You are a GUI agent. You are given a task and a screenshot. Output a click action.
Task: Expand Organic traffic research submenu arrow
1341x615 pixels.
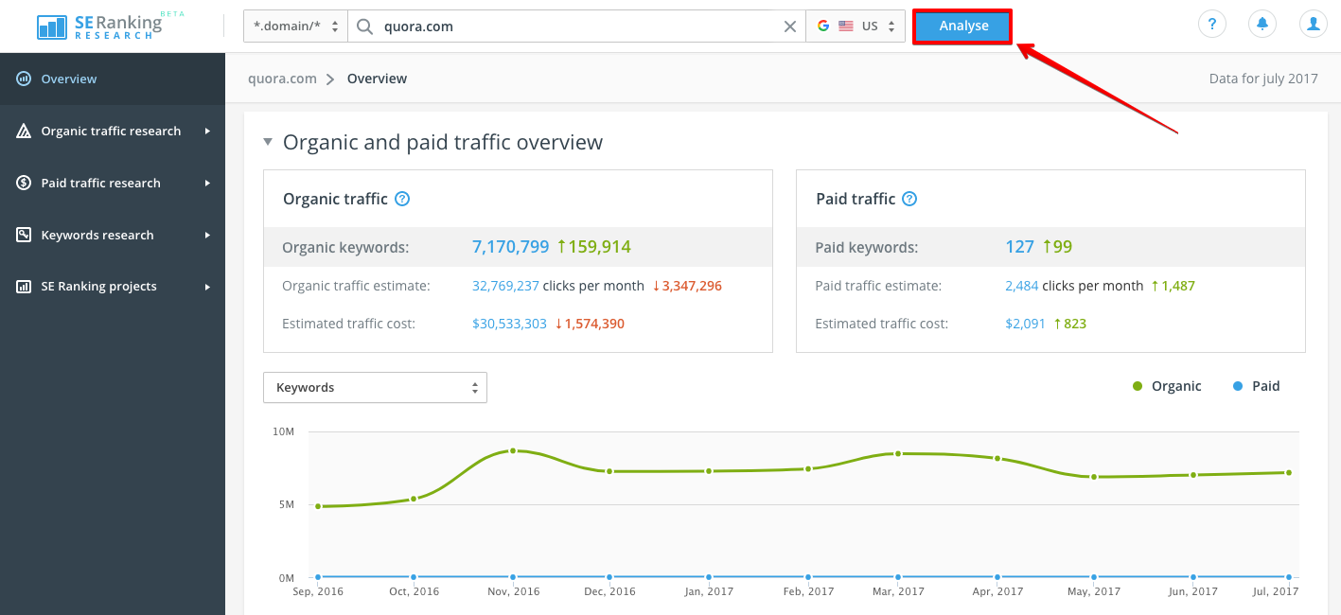coord(207,131)
